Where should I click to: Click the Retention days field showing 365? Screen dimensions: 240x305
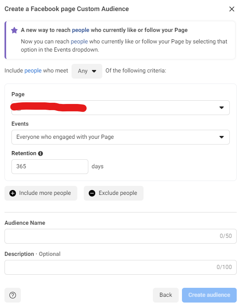(x=50, y=167)
